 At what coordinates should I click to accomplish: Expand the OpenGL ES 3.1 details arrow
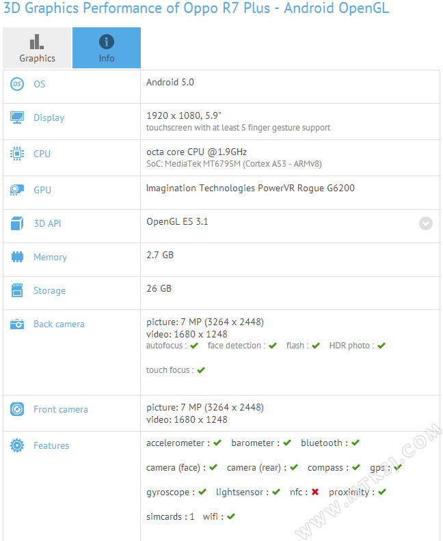[x=426, y=223]
